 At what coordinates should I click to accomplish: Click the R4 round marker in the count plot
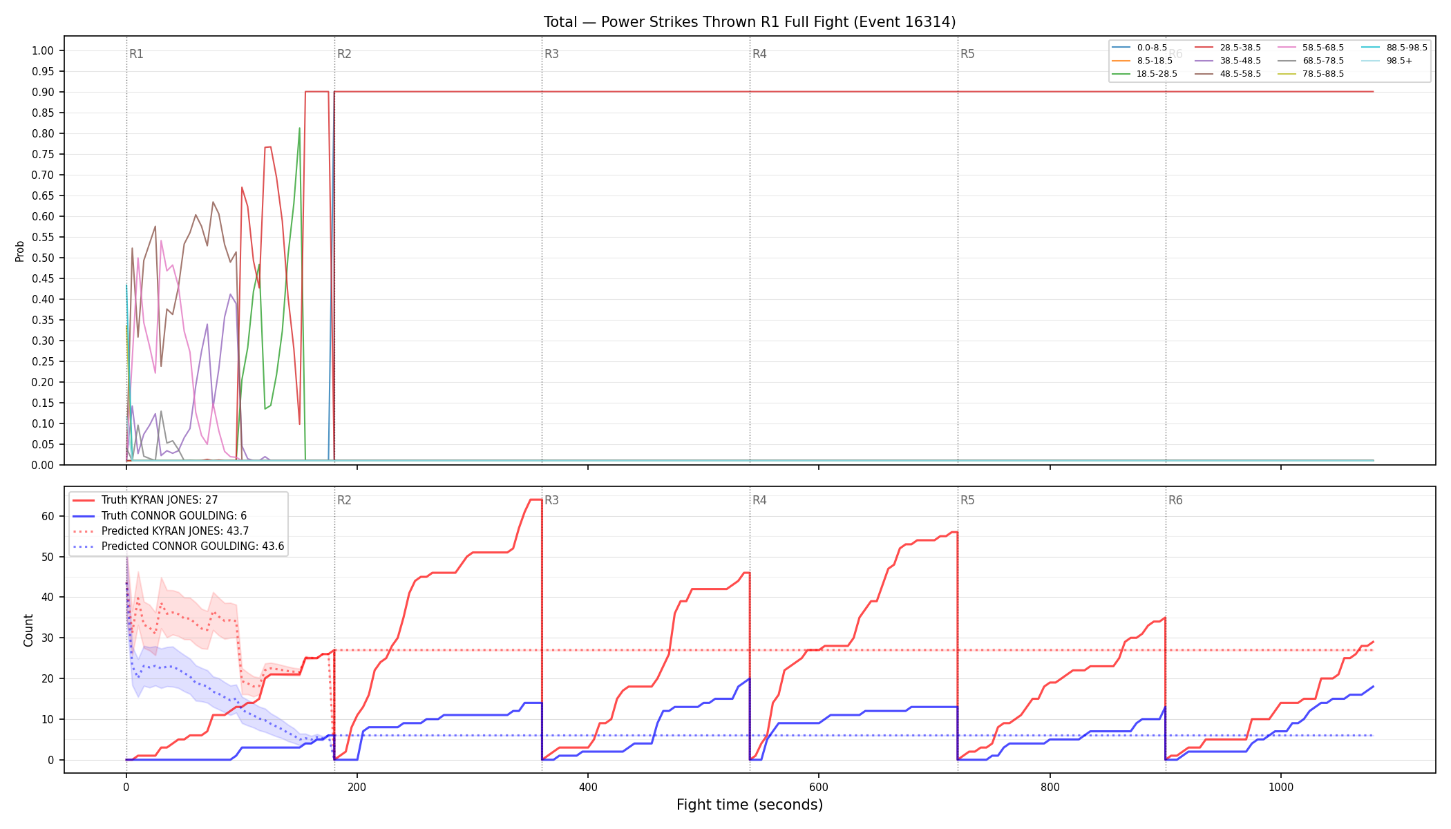click(x=759, y=500)
